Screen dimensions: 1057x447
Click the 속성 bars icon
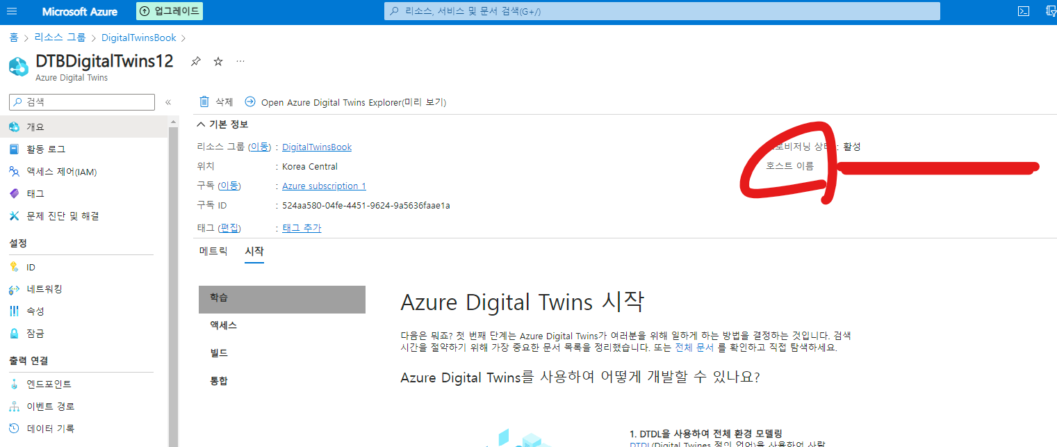pyautogui.click(x=14, y=311)
